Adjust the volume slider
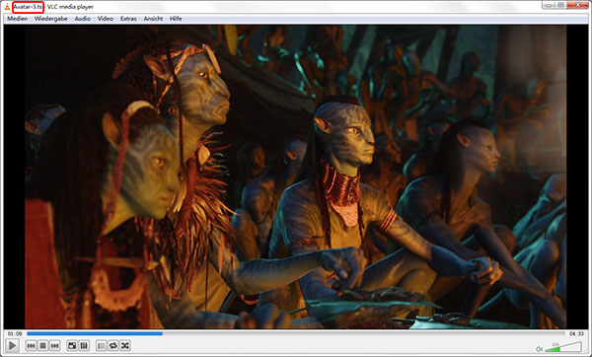This screenshot has width=592, height=357. (563, 347)
